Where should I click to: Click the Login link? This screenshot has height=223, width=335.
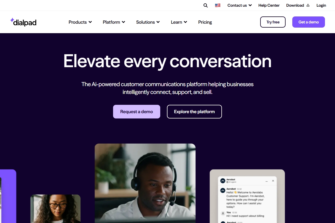[x=321, y=5]
